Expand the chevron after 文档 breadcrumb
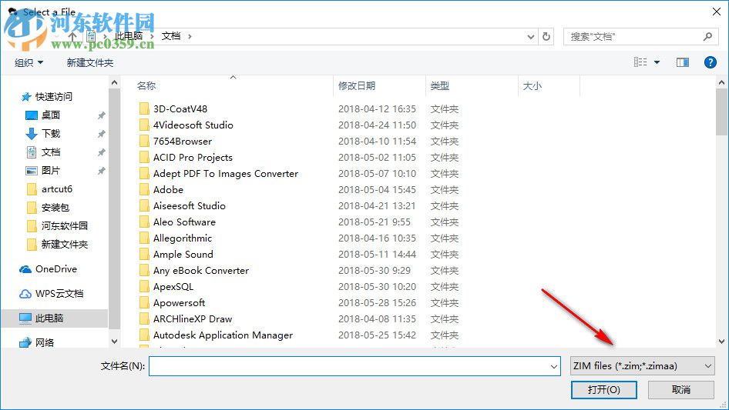The height and width of the screenshot is (410, 729). (x=190, y=36)
